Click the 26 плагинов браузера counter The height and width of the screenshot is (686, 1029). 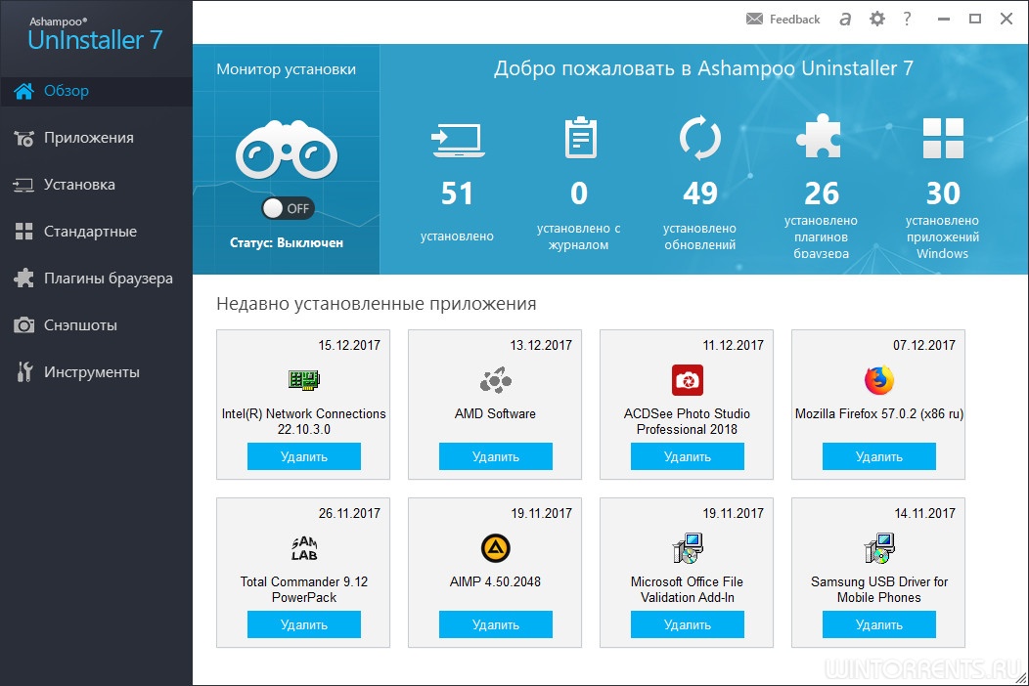(x=821, y=219)
